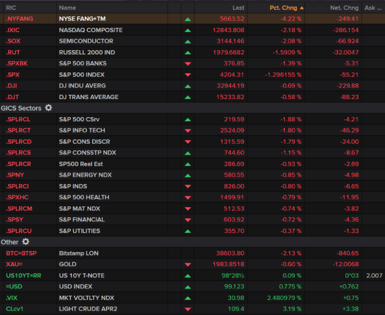Click the red down arrow on S&P 500 INDEX row

188,74
